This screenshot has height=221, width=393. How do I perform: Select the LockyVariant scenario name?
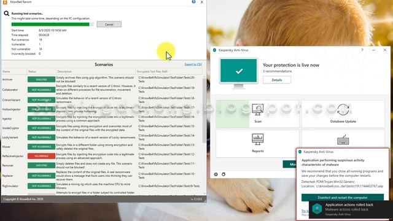click(x=10, y=138)
